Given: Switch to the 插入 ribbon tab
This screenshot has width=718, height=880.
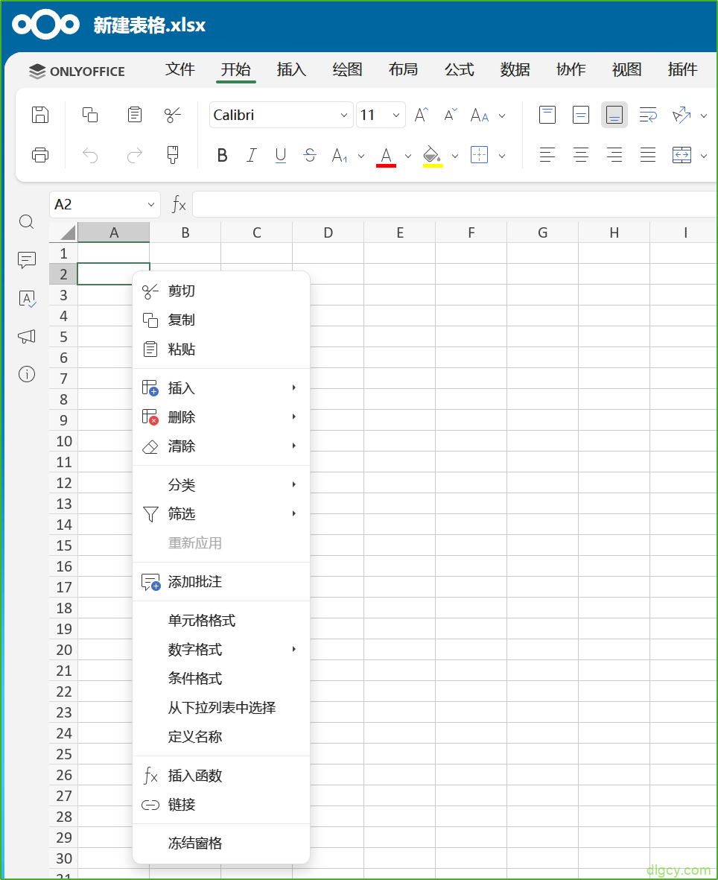Looking at the screenshot, I should tap(292, 69).
